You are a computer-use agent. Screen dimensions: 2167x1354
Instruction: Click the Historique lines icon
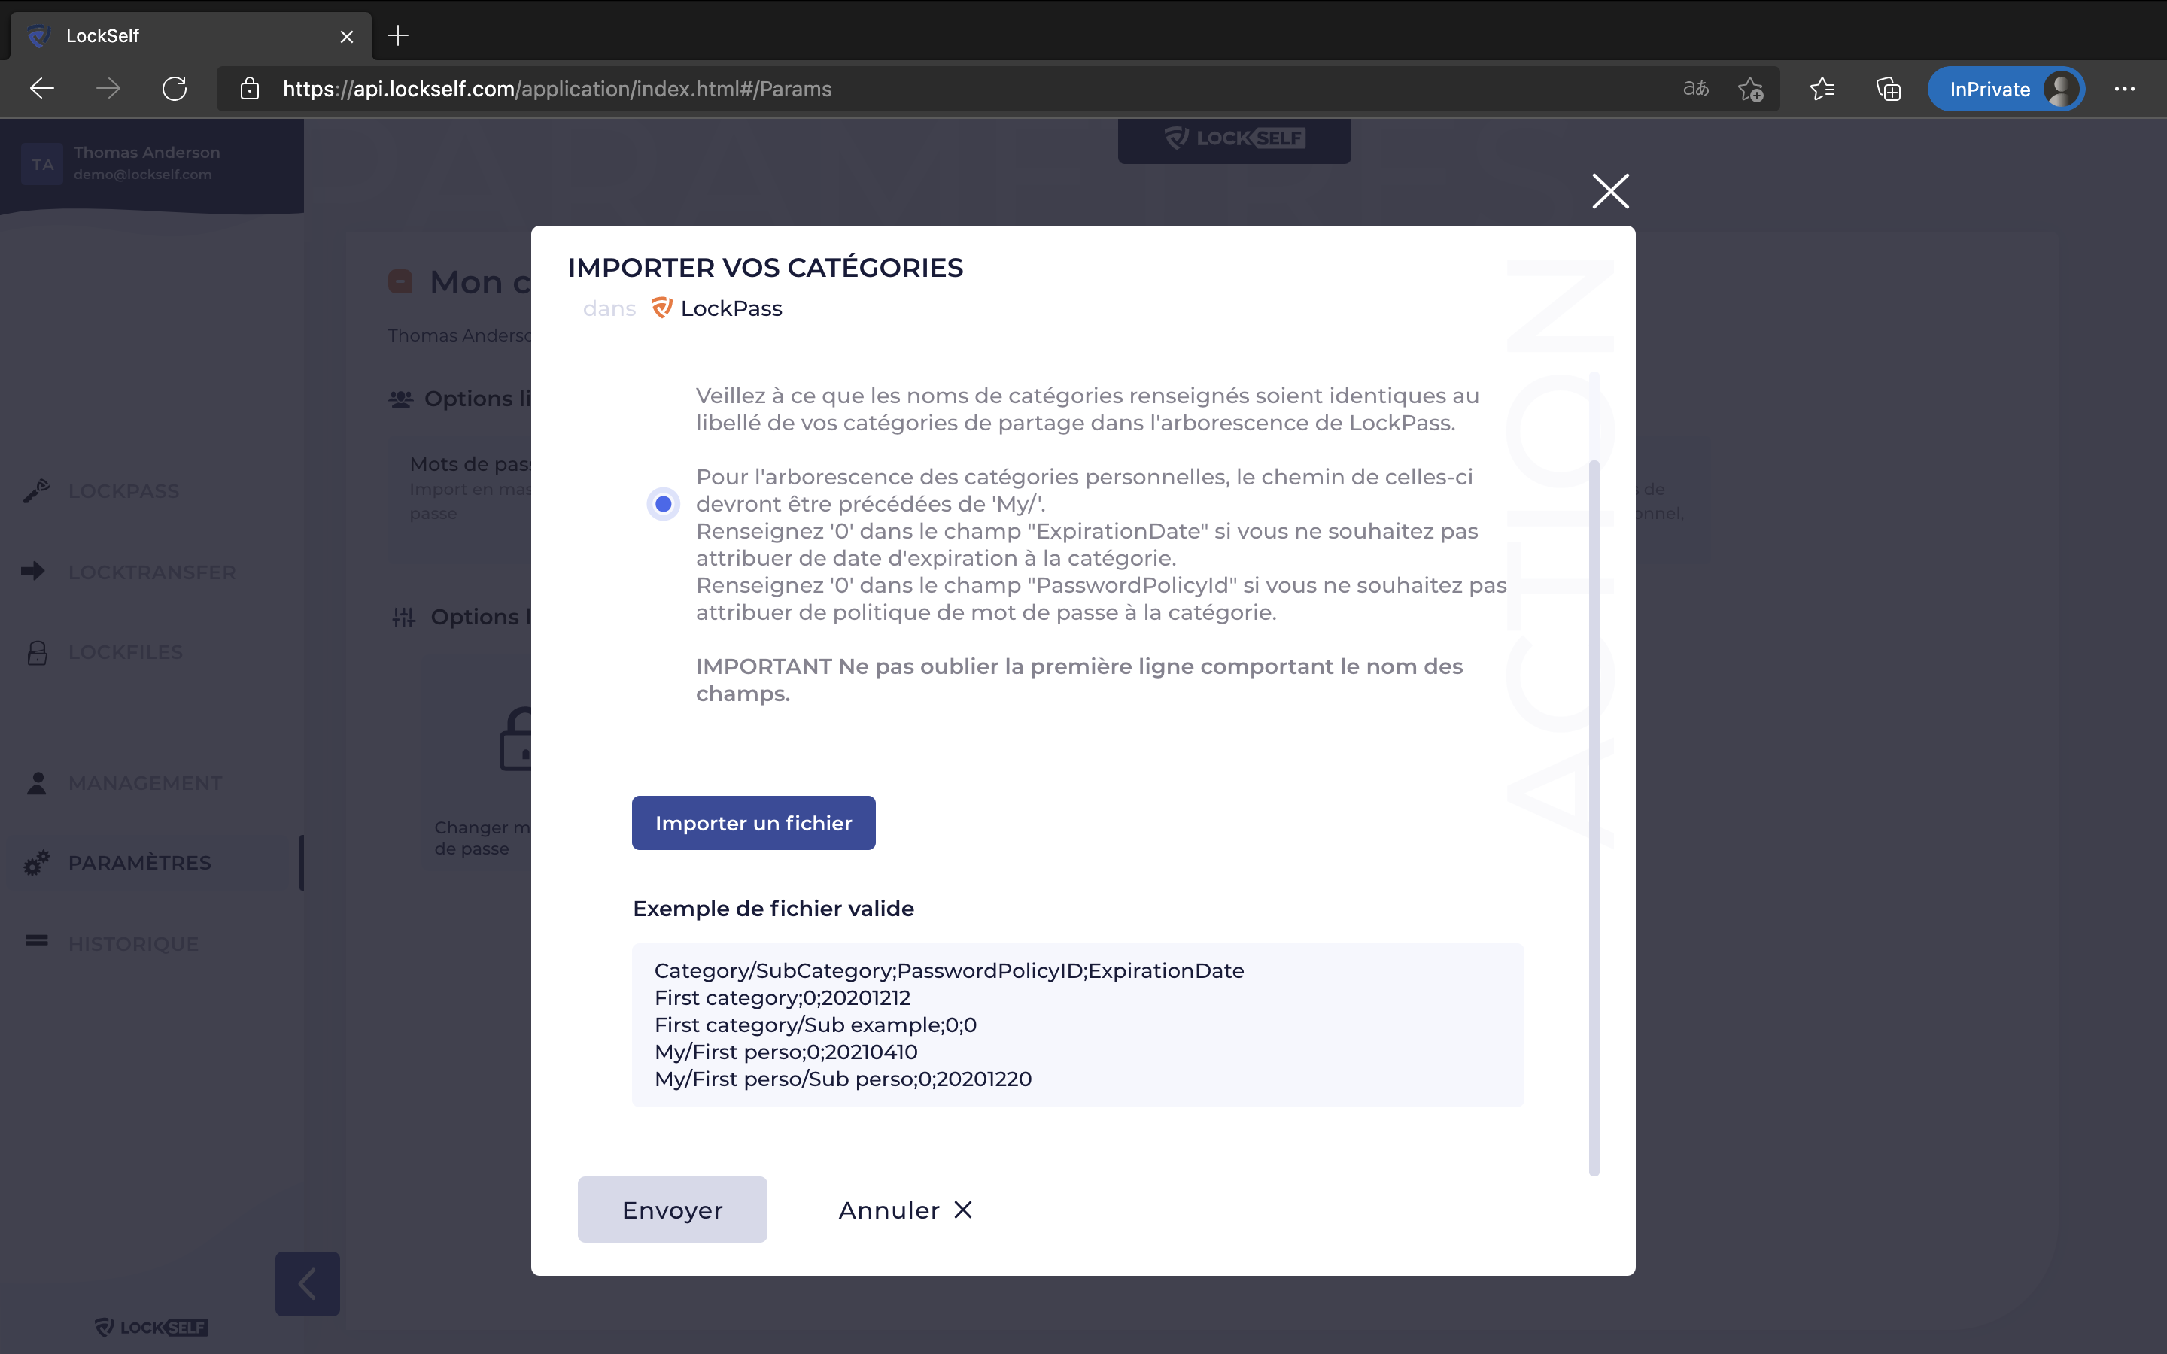[37, 940]
